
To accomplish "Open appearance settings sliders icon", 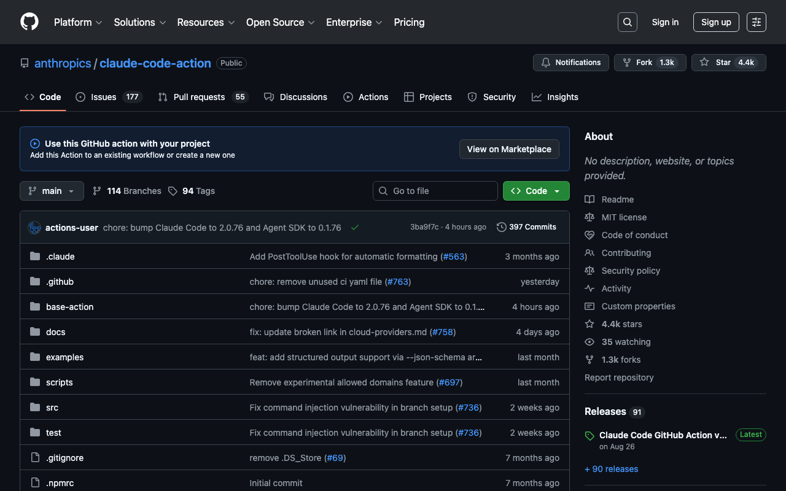I will click(756, 22).
